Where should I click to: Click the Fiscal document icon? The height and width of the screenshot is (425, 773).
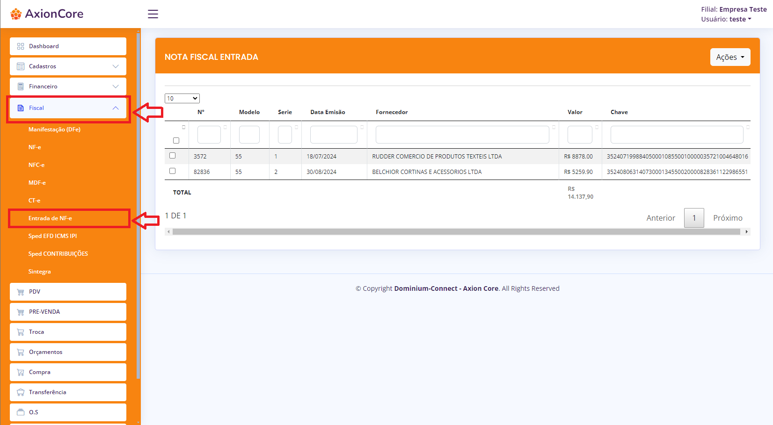(21, 108)
